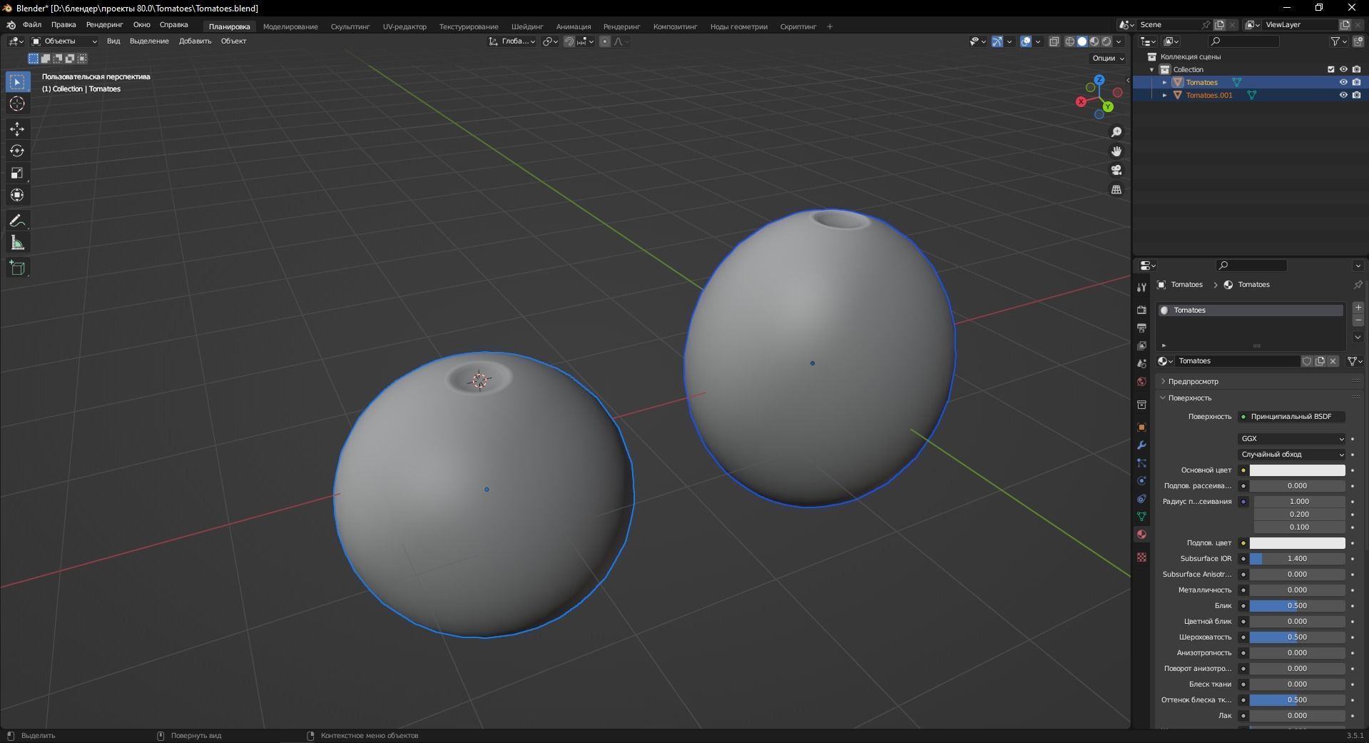
Task: Click the pan hand viewport icon
Action: 1116,151
